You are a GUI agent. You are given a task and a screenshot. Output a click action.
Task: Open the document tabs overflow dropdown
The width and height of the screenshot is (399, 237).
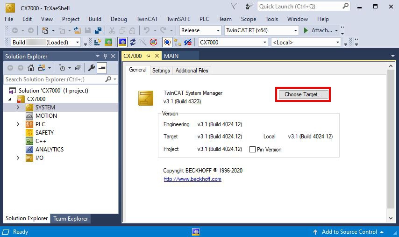393,56
